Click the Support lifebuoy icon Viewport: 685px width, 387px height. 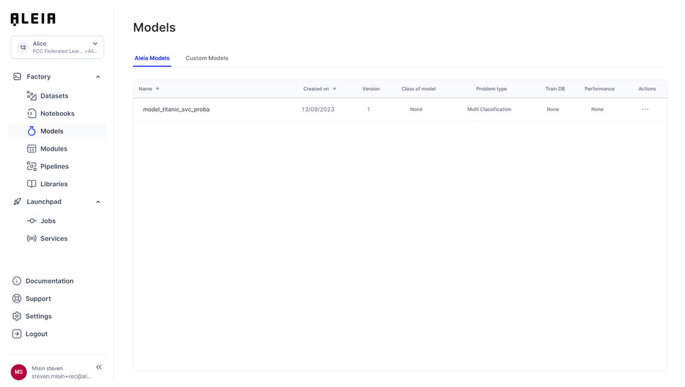17,299
